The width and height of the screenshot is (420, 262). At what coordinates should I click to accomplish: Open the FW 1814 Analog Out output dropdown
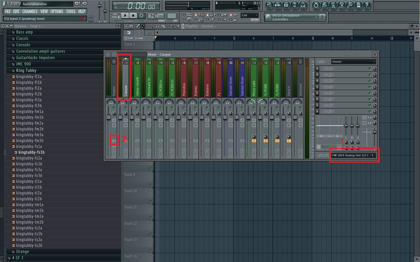(x=354, y=155)
